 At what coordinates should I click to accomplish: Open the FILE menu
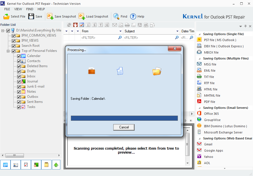(x=7, y=9)
